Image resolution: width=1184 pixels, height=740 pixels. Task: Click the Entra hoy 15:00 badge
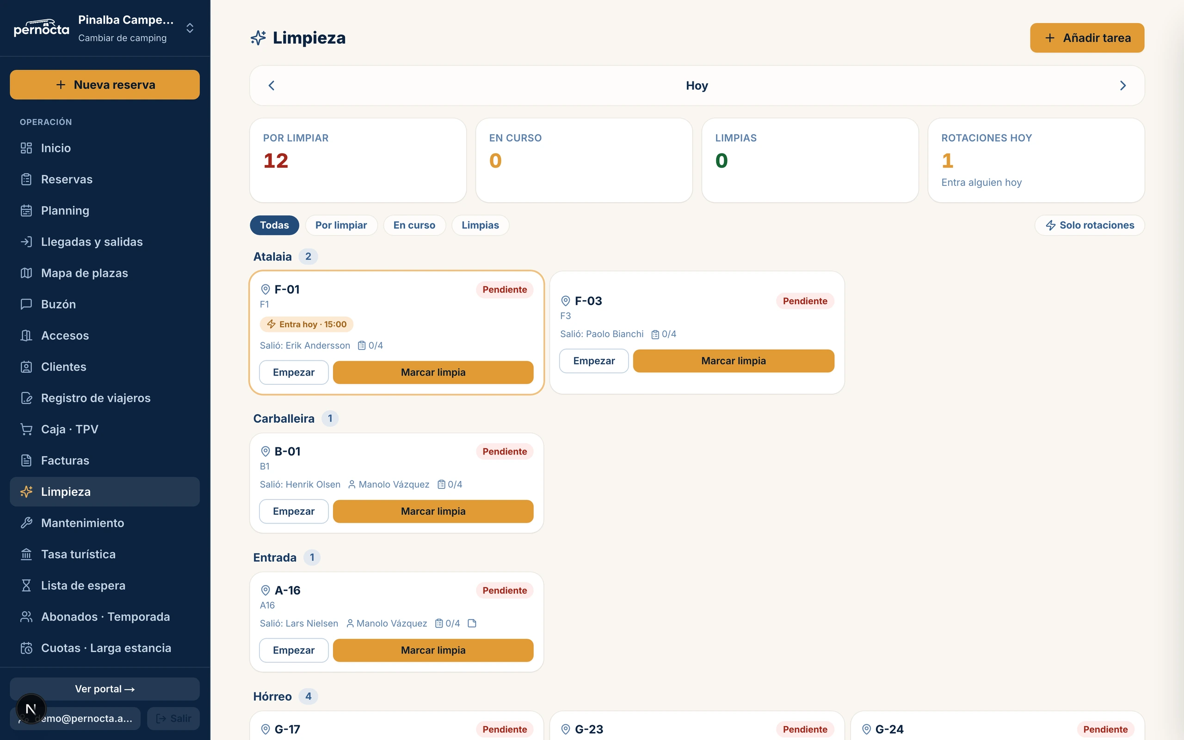click(x=306, y=324)
